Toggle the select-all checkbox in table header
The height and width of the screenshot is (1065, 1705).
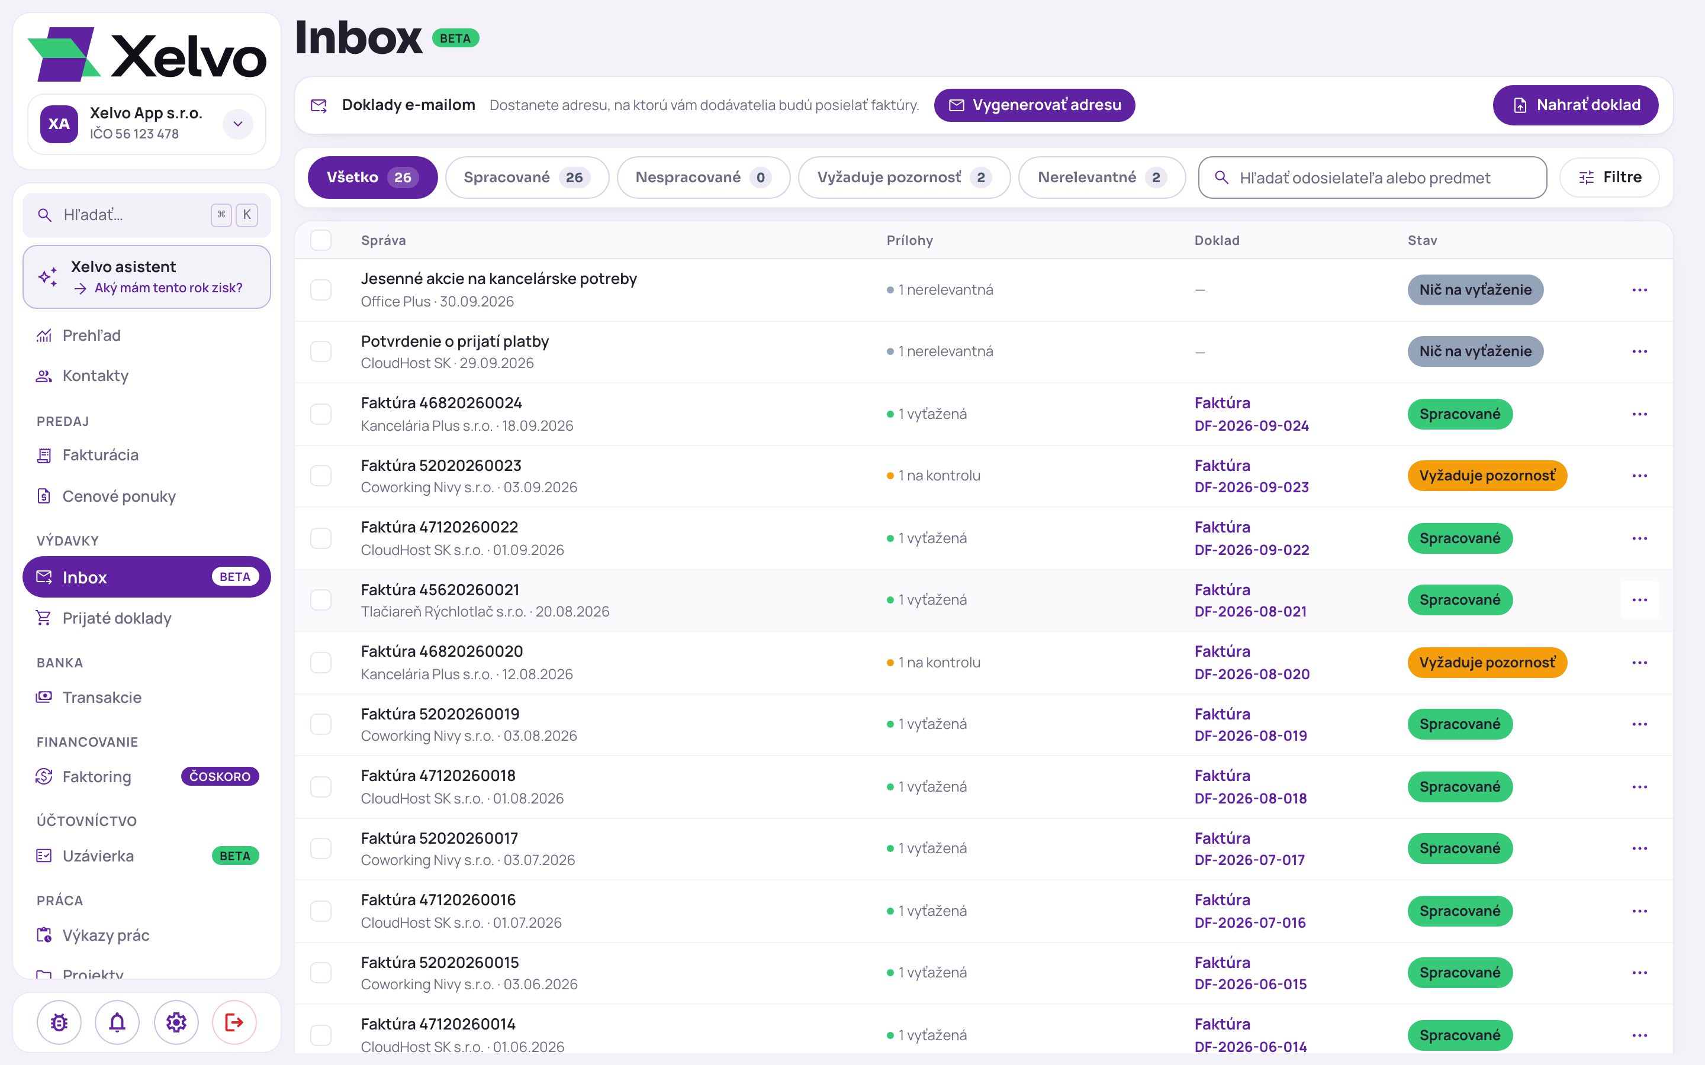point(321,240)
